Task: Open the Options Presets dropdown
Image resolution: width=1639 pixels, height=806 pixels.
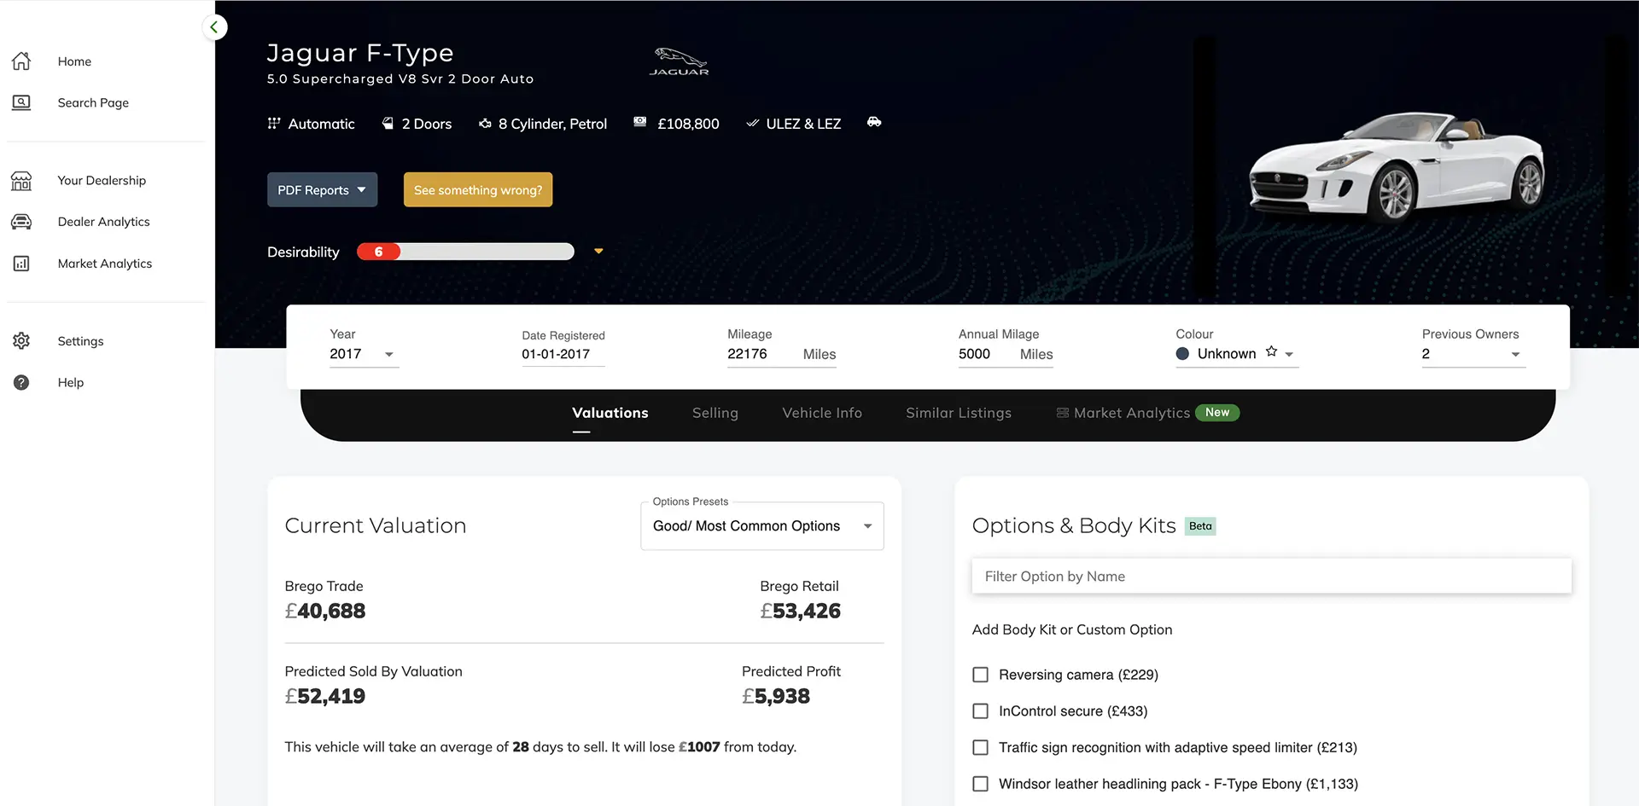Action: coord(762,526)
